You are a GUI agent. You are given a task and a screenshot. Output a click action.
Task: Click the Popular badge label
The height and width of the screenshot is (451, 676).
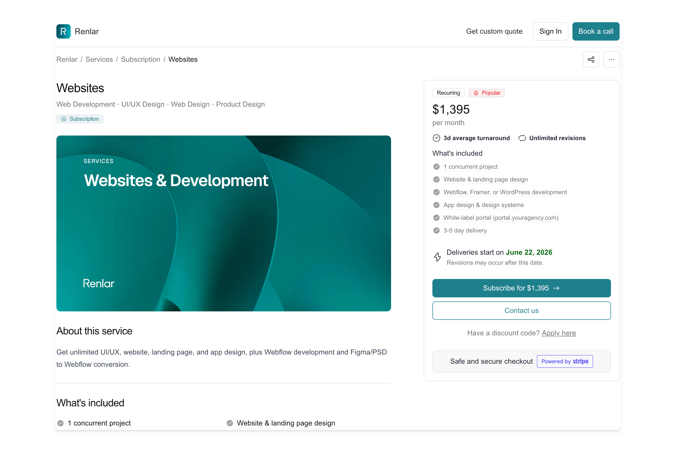[x=491, y=93]
